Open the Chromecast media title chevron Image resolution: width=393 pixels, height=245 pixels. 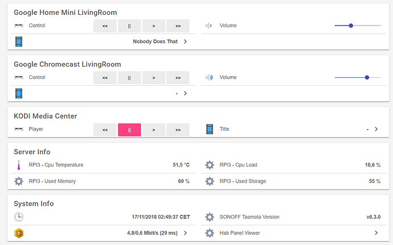point(185,93)
